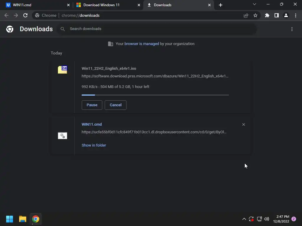The width and height of the screenshot is (302, 226).
Task: Switch to the Download Windows 11 tab
Action: click(108, 5)
